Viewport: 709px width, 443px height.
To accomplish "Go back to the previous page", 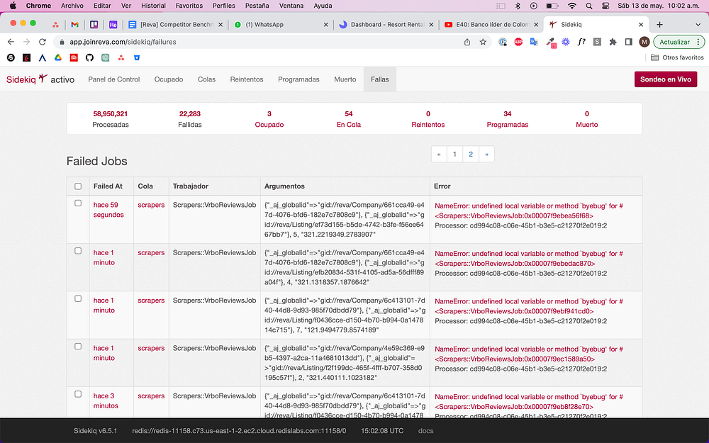I will click(x=11, y=42).
